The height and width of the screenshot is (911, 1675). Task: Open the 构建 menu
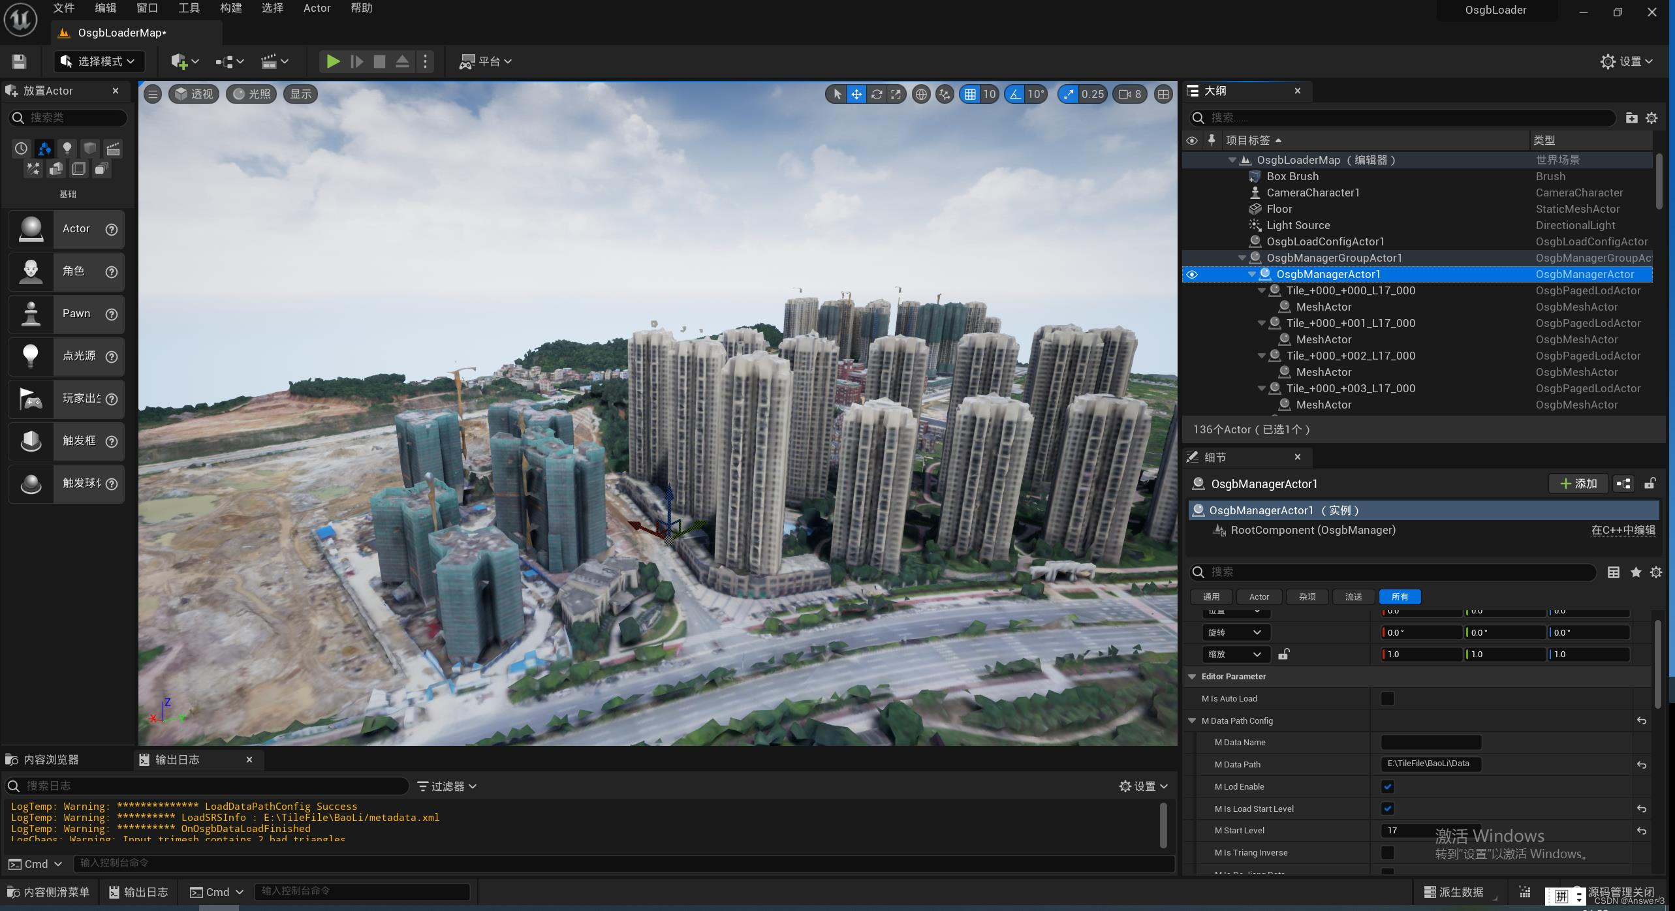230,8
